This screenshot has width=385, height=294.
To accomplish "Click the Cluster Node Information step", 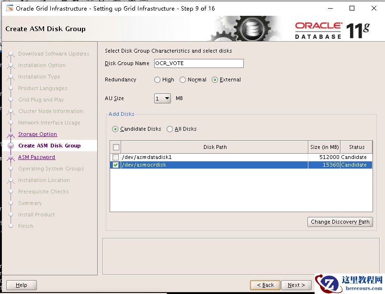I will pos(51,111).
